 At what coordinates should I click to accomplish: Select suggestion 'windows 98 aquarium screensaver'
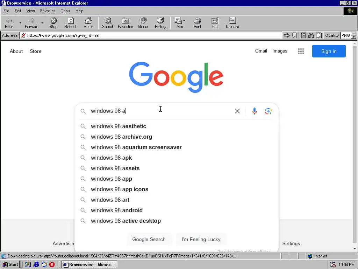[x=176, y=147]
